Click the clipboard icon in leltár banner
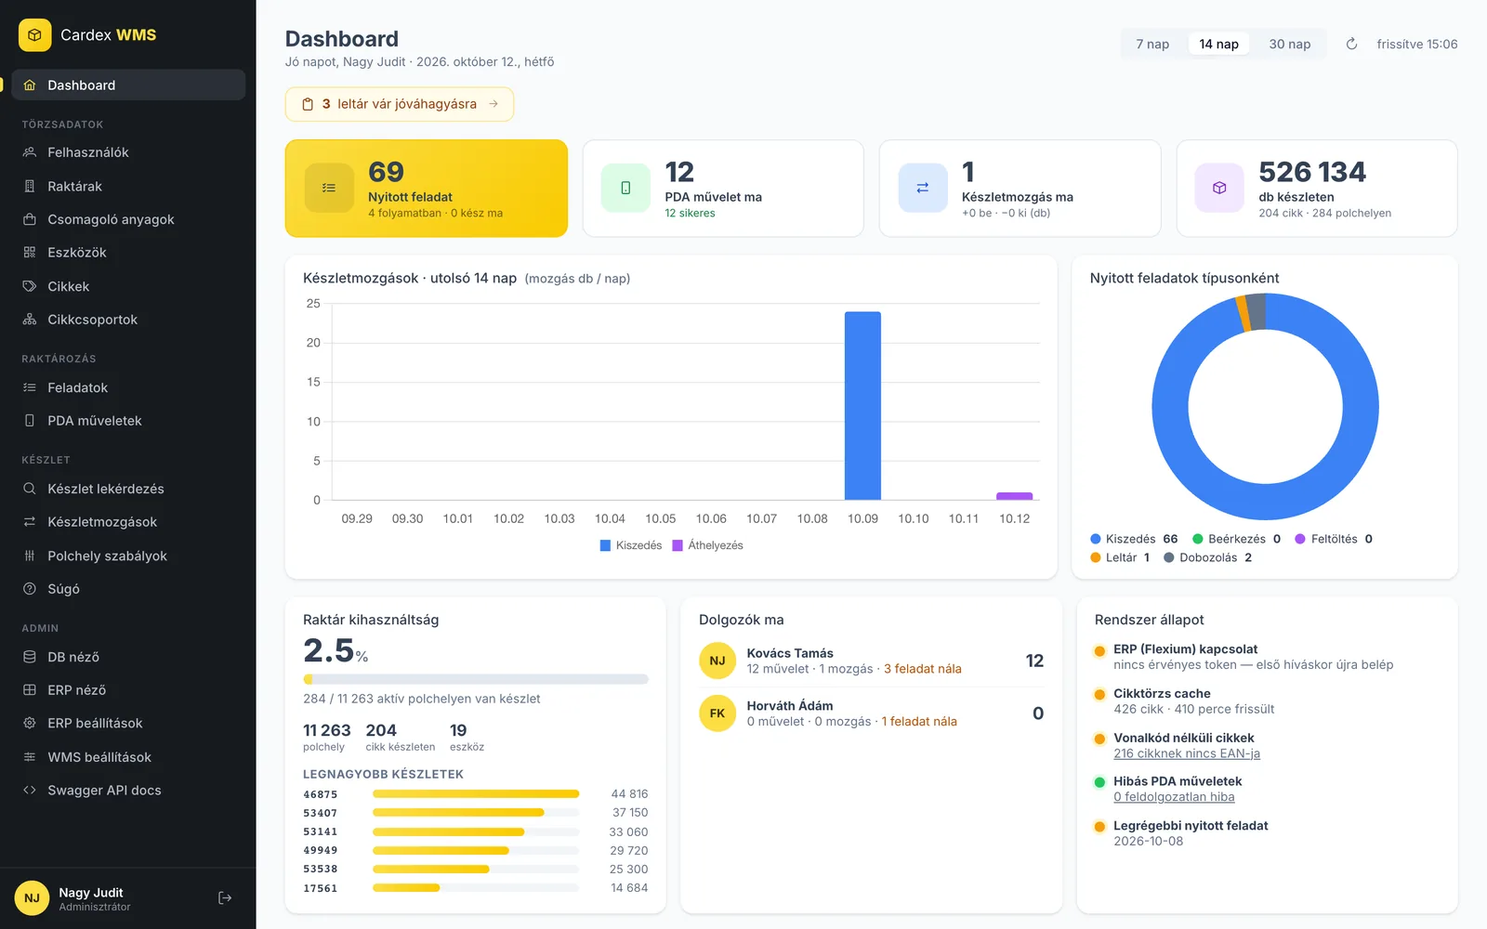This screenshot has width=1487, height=929. pyautogui.click(x=308, y=104)
